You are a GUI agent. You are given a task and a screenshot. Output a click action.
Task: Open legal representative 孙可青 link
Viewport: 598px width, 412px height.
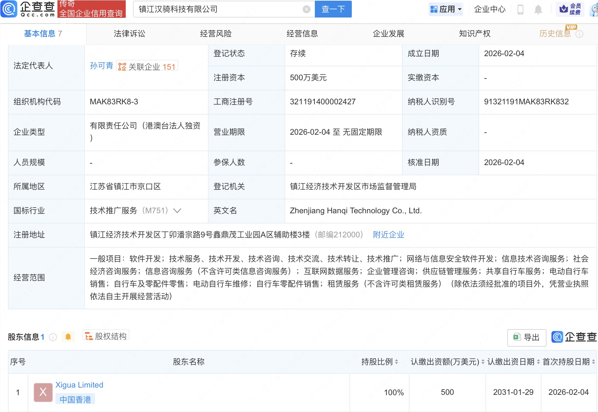click(101, 66)
